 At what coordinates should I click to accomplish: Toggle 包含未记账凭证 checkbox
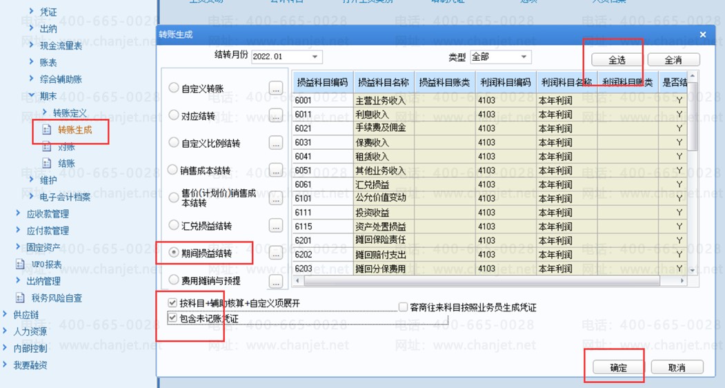(x=172, y=318)
